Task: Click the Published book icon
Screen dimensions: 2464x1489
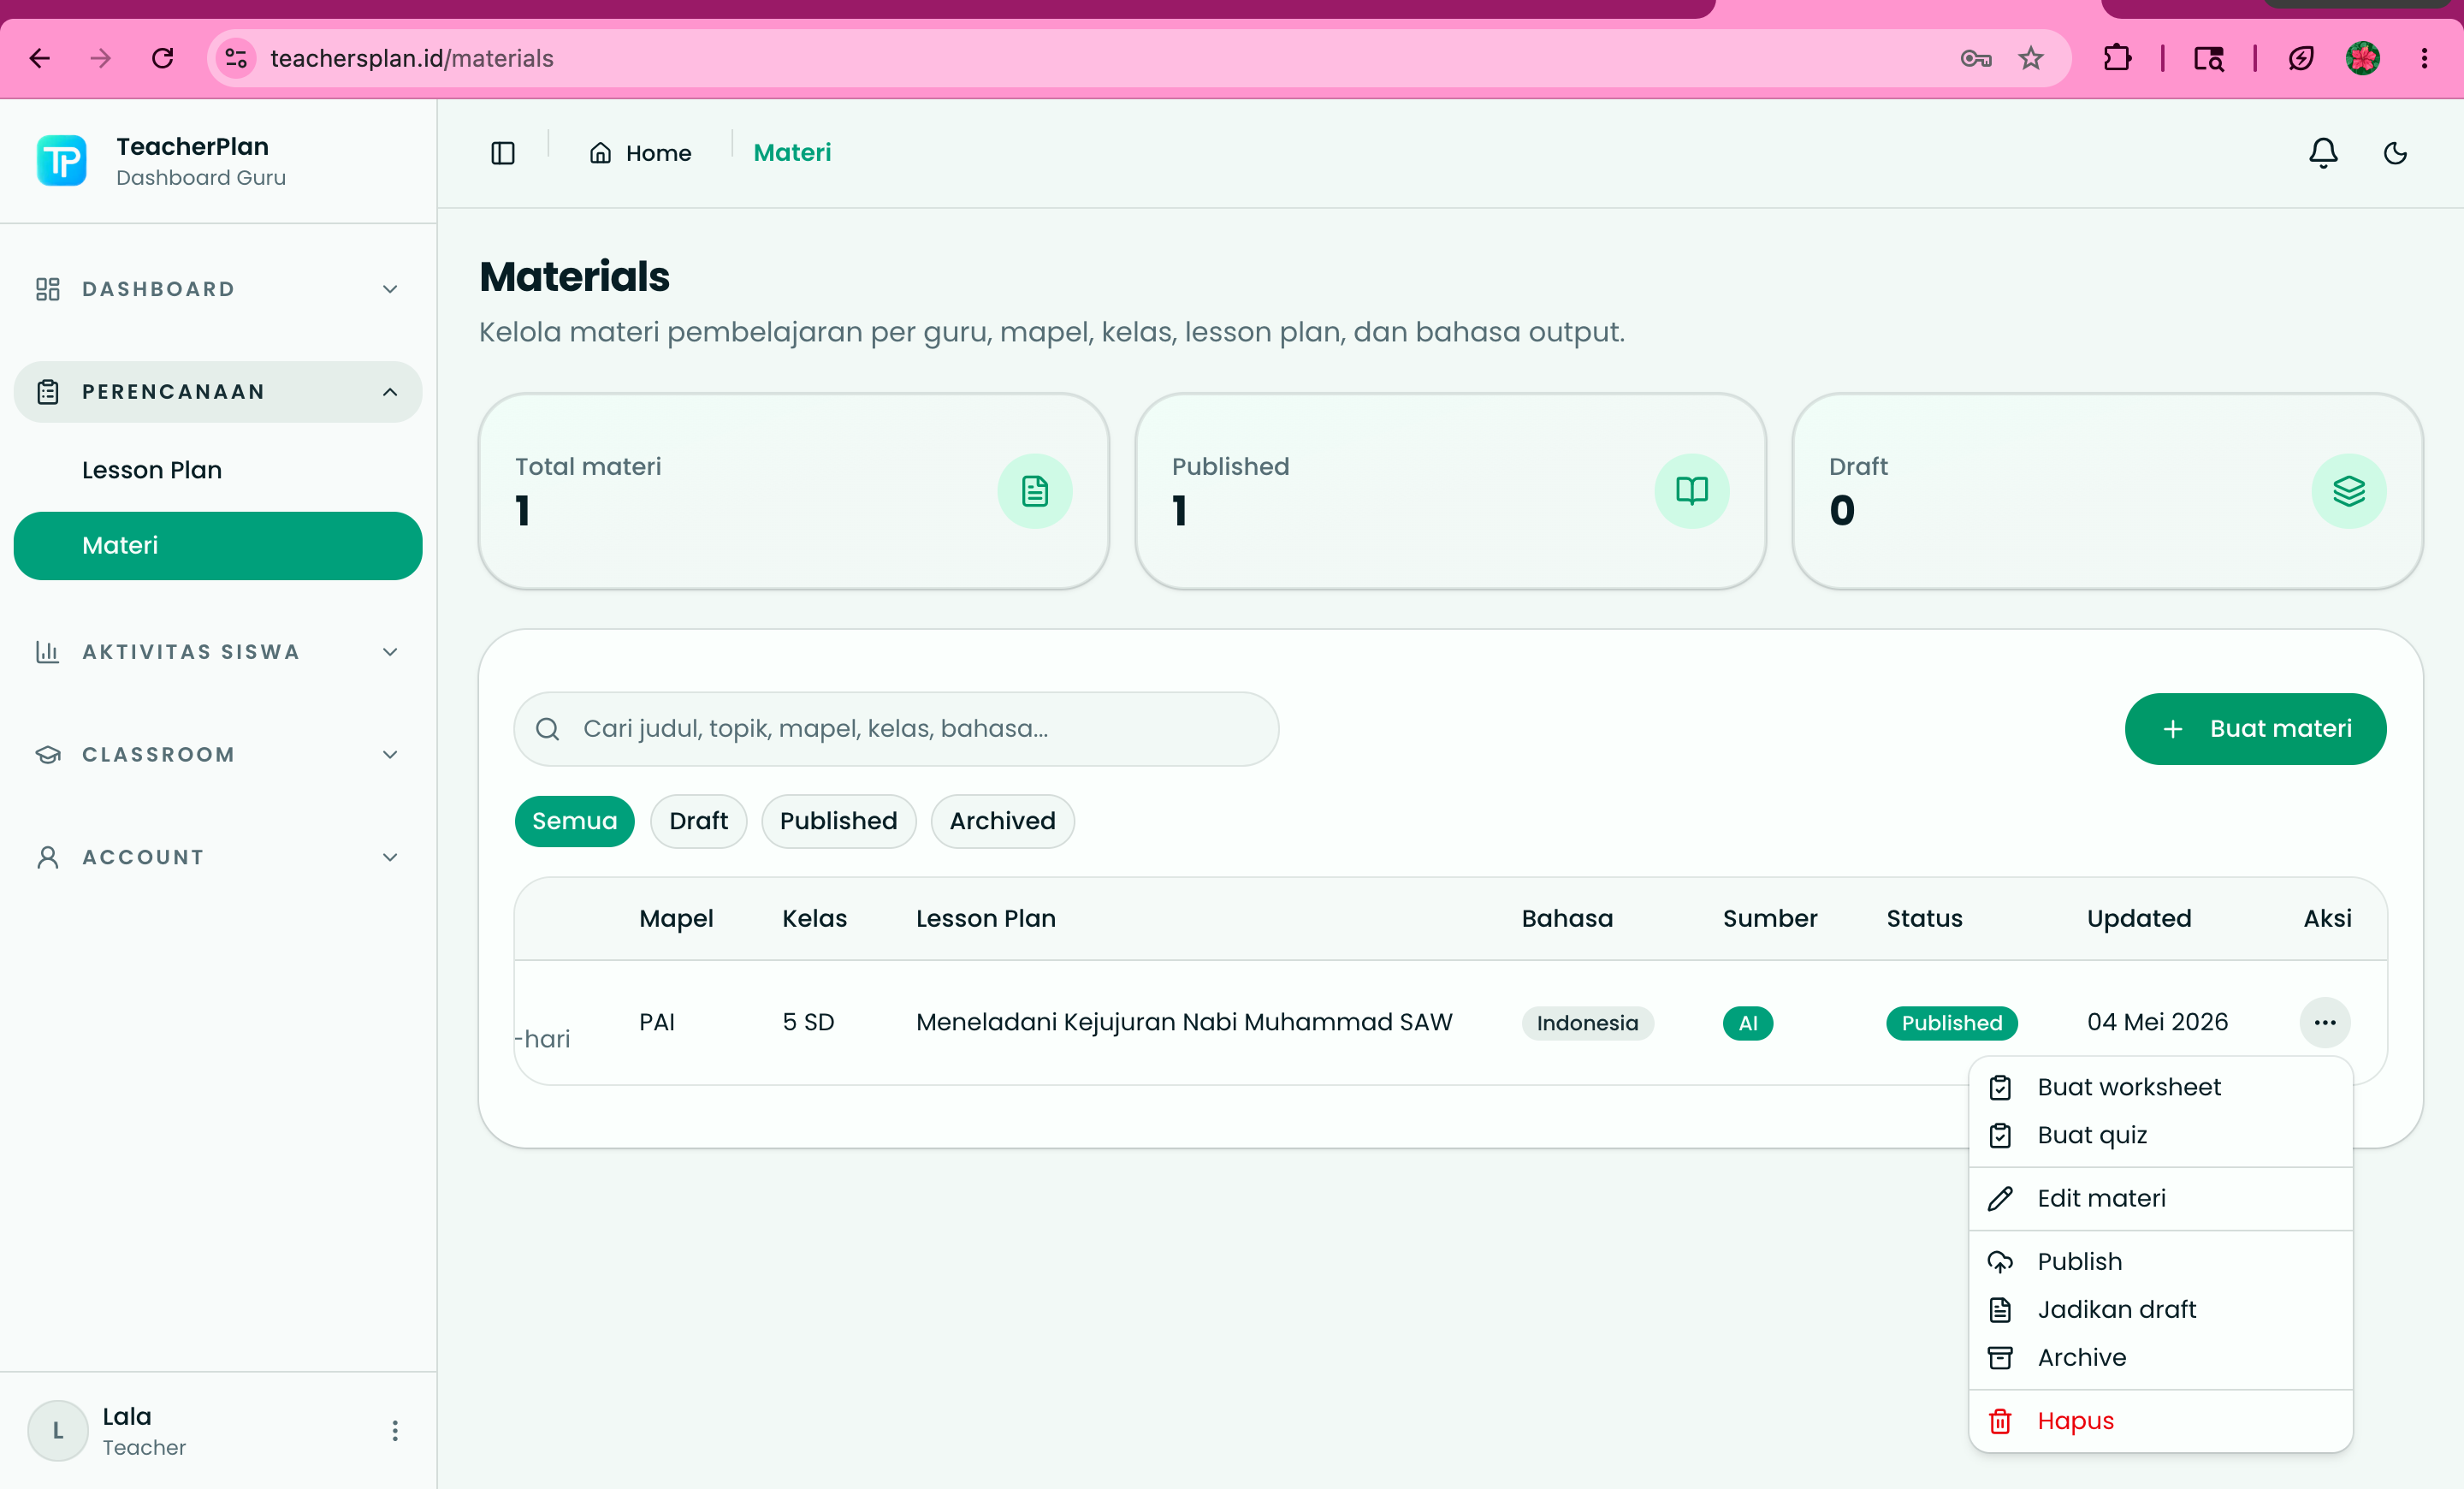Action: 1691,491
